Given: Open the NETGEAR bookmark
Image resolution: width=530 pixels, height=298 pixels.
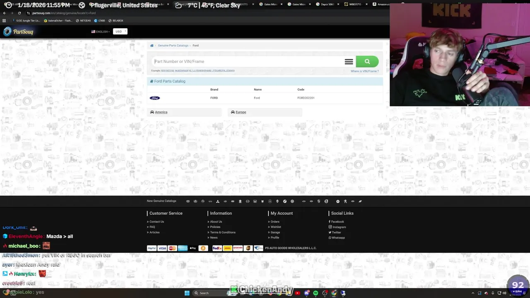Looking at the screenshot, I should (83, 21).
